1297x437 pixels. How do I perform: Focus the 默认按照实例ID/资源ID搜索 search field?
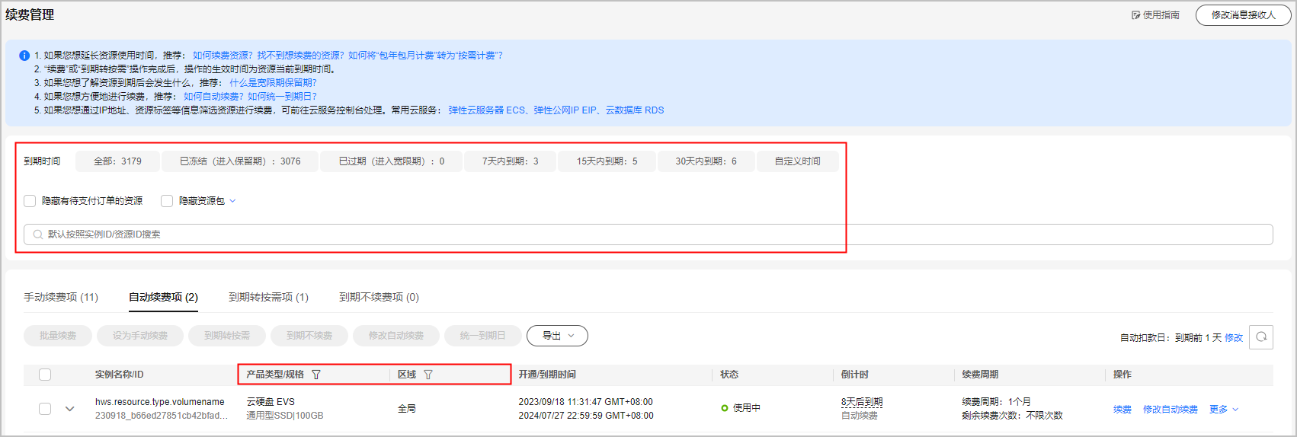(648, 234)
